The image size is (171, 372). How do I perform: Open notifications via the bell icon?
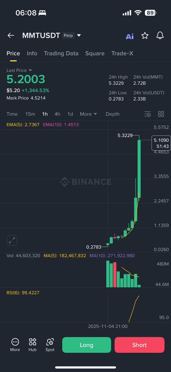(160, 35)
